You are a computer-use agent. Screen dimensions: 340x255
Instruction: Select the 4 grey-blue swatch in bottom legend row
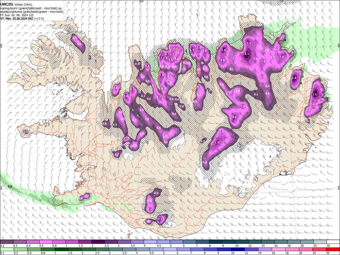click(x=143, y=249)
